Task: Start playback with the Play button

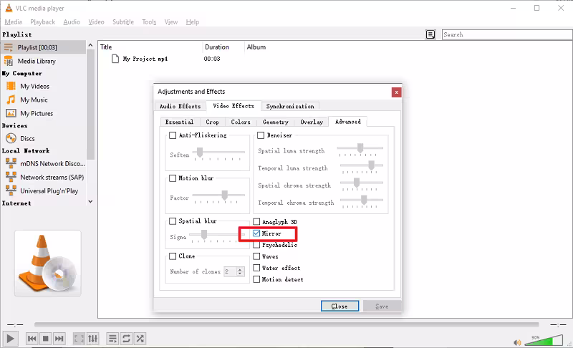Action: coord(10,339)
